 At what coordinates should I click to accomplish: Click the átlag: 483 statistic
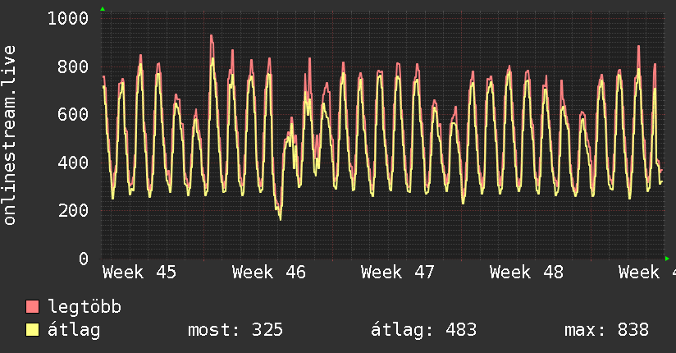pyautogui.click(x=423, y=330)
